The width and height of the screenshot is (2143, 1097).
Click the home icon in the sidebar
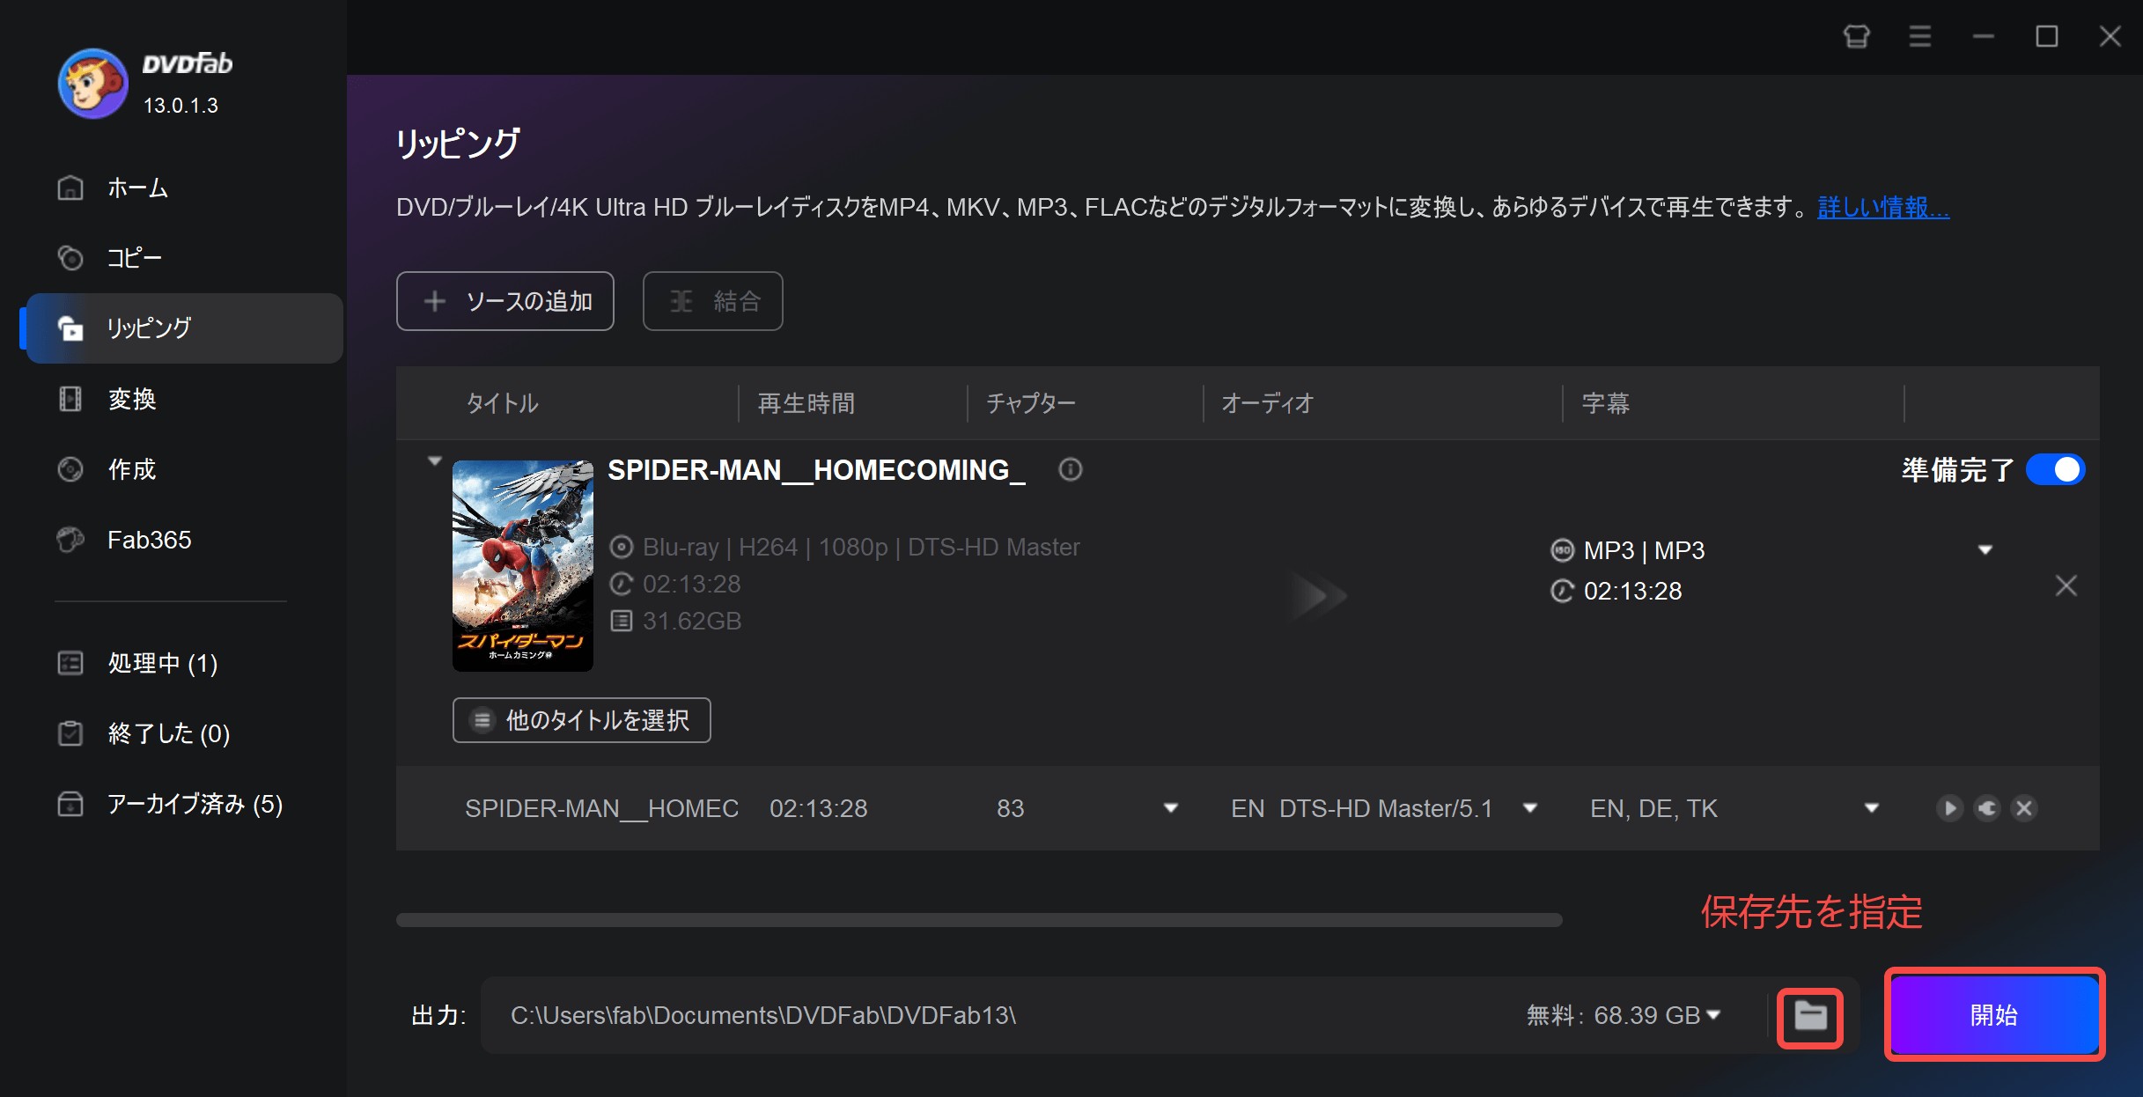[70, 188]
